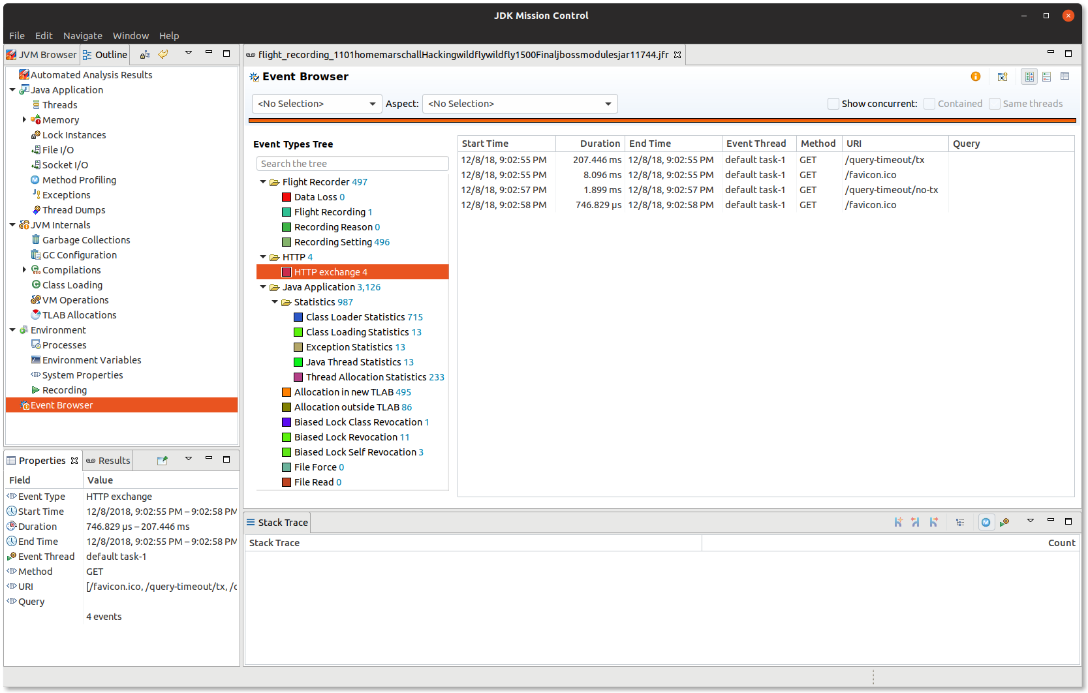Click the yellow return arrow in Outline toolbar
Image resolution: width=1088 pixels, height=693 pixels.
(x=163, y=54)
